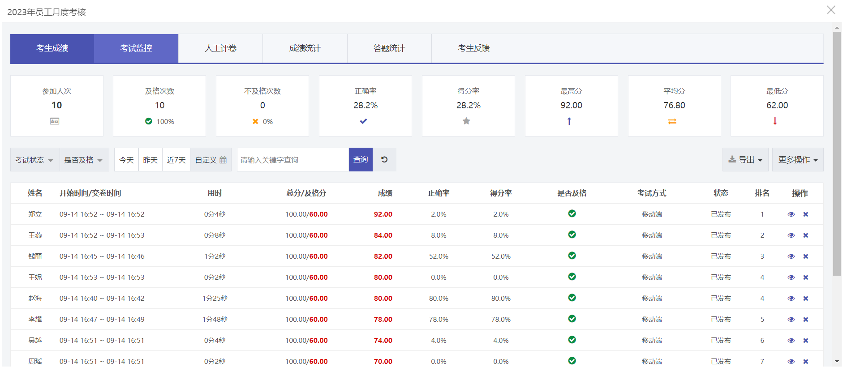843x367 pixels.
Task: Switch to the 成绩统计 tab
Action: 305,48
